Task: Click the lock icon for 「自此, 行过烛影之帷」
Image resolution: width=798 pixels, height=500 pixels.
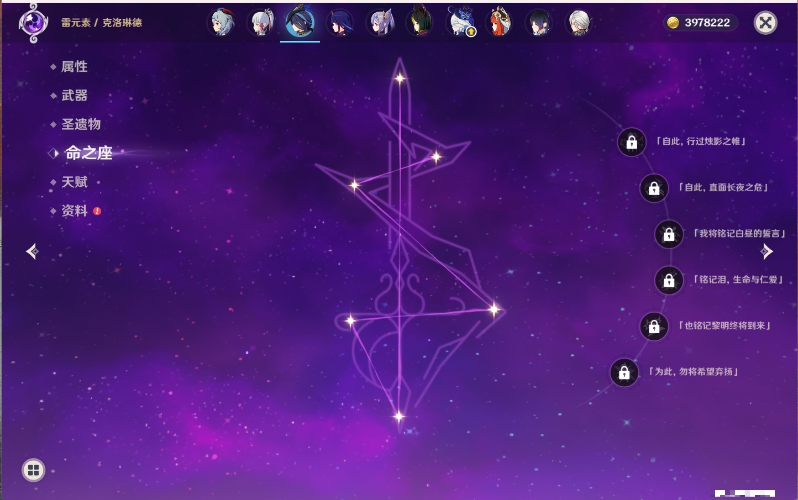Action: pyautogui.click(x=632, y=143)
